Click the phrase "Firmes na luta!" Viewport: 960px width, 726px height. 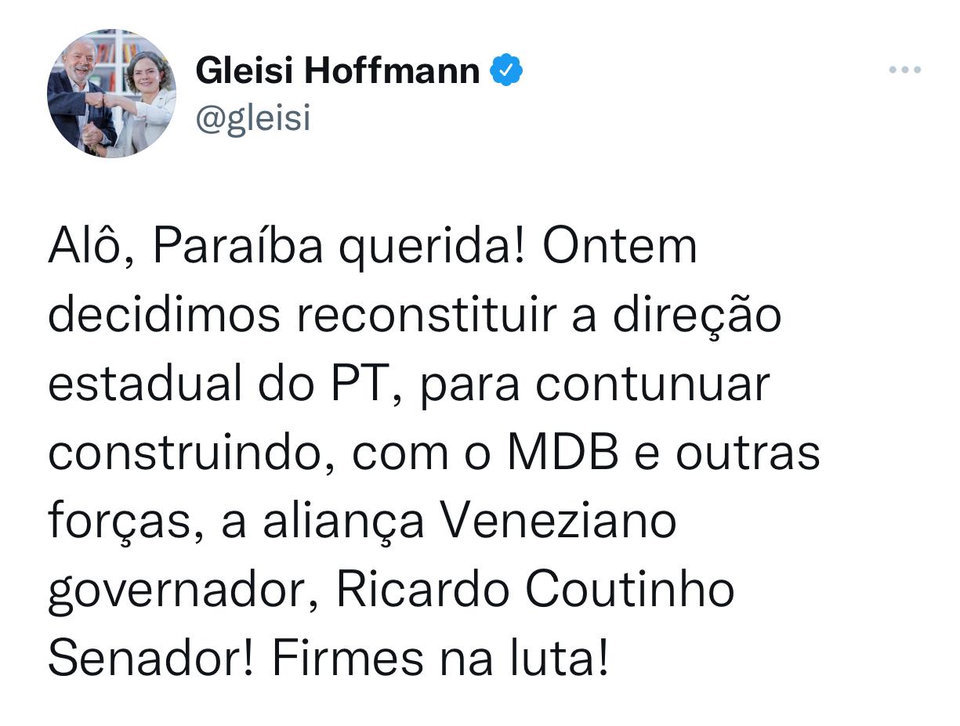click(440, 659)
